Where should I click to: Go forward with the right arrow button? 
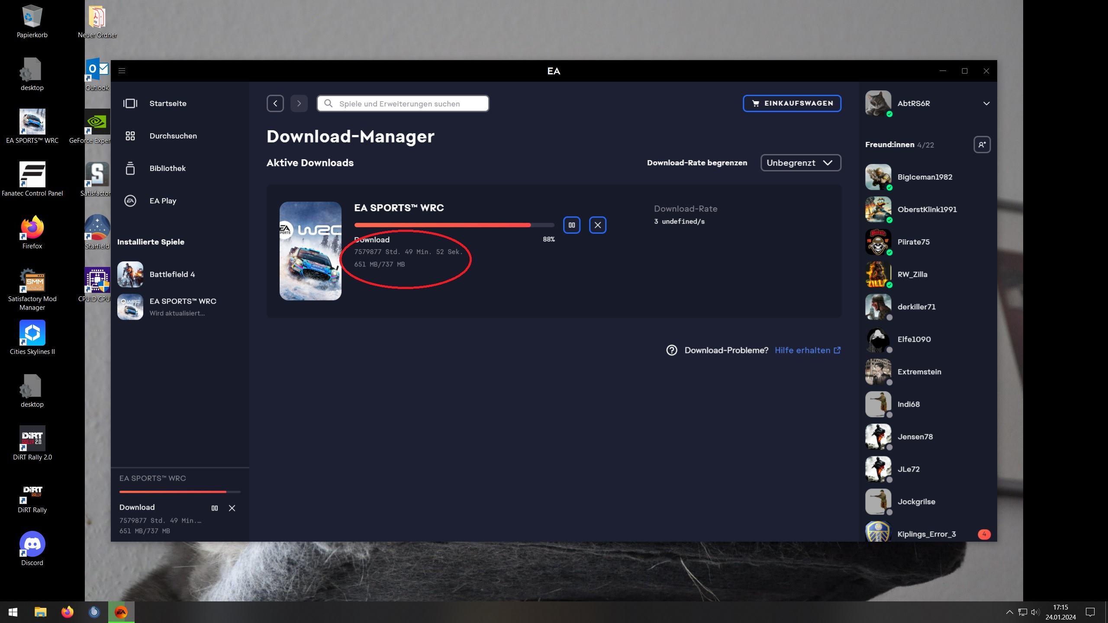tap(299, 103)
